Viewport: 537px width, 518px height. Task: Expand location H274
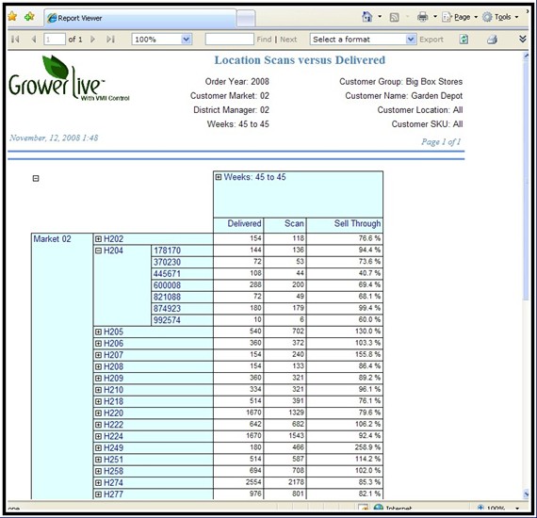pyautogui.click(x=98, y=483)
